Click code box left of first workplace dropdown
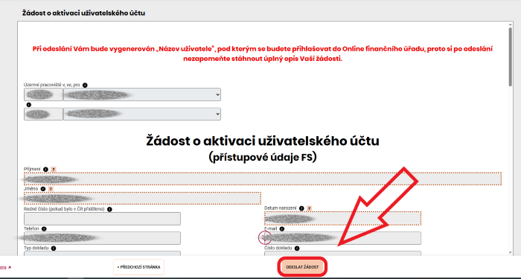The image size is (521, 279). tap(43, 94)
